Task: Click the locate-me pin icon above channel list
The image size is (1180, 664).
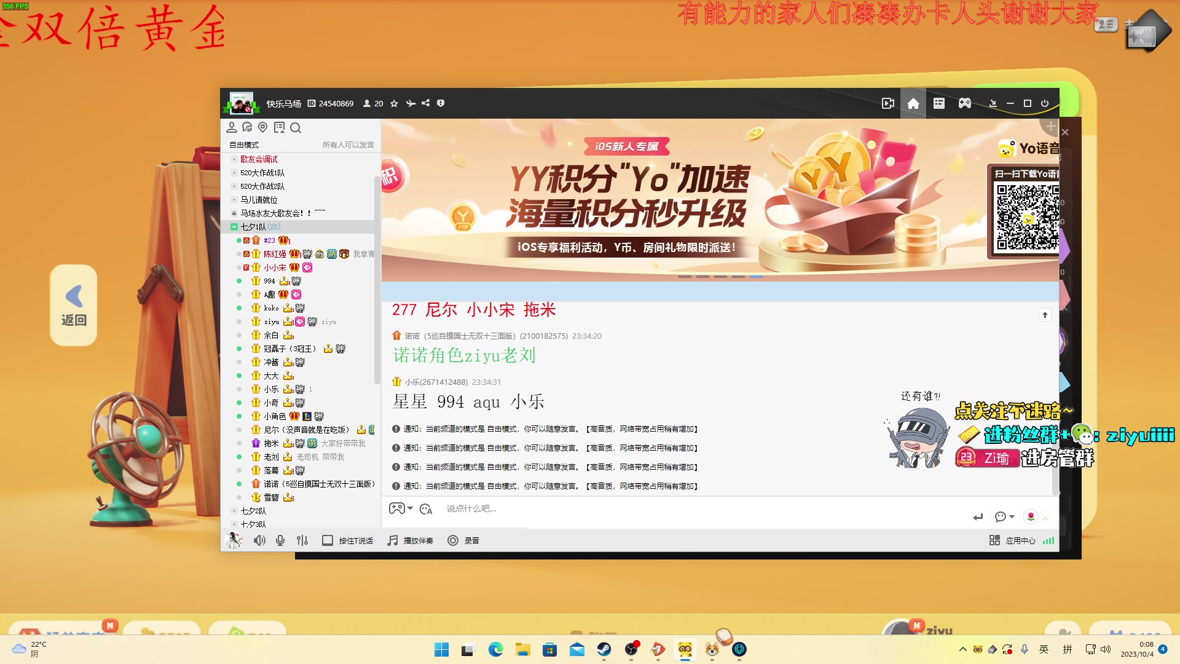Action: tap(263, 127)
